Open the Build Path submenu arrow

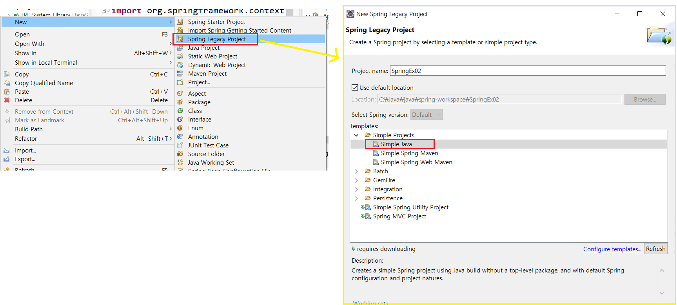click(x=171, y=129)
